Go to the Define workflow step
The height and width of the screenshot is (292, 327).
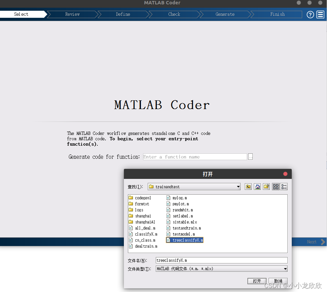pos(123,14)
